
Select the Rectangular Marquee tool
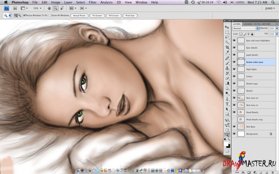[x=227, y=32]
